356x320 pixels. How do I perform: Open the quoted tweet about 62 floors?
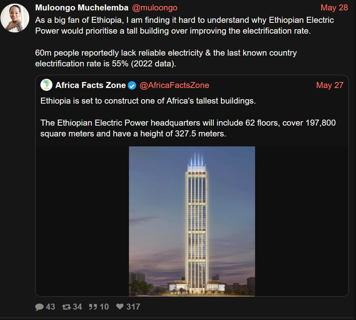188,123
